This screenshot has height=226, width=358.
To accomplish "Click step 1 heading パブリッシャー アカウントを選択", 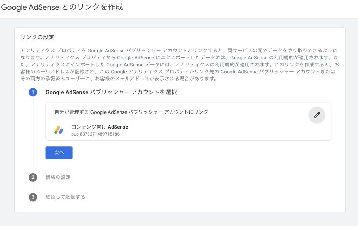I will tap(111, 92).
